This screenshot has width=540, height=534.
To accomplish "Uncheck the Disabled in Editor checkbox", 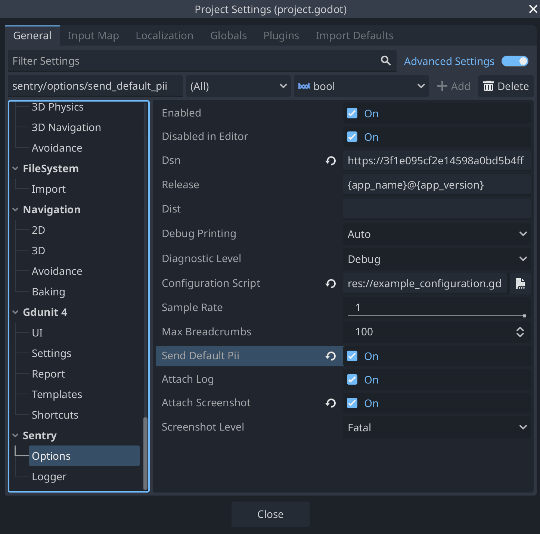I will point(352,137).
